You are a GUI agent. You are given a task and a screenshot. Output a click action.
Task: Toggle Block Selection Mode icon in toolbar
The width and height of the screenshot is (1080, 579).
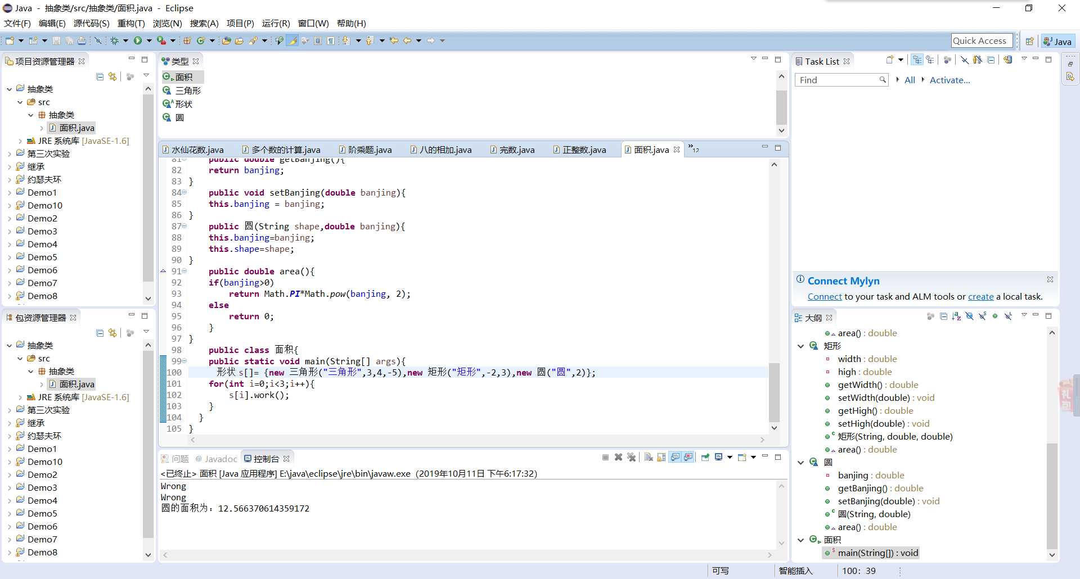pyautogui.click(x=318, y=40)
